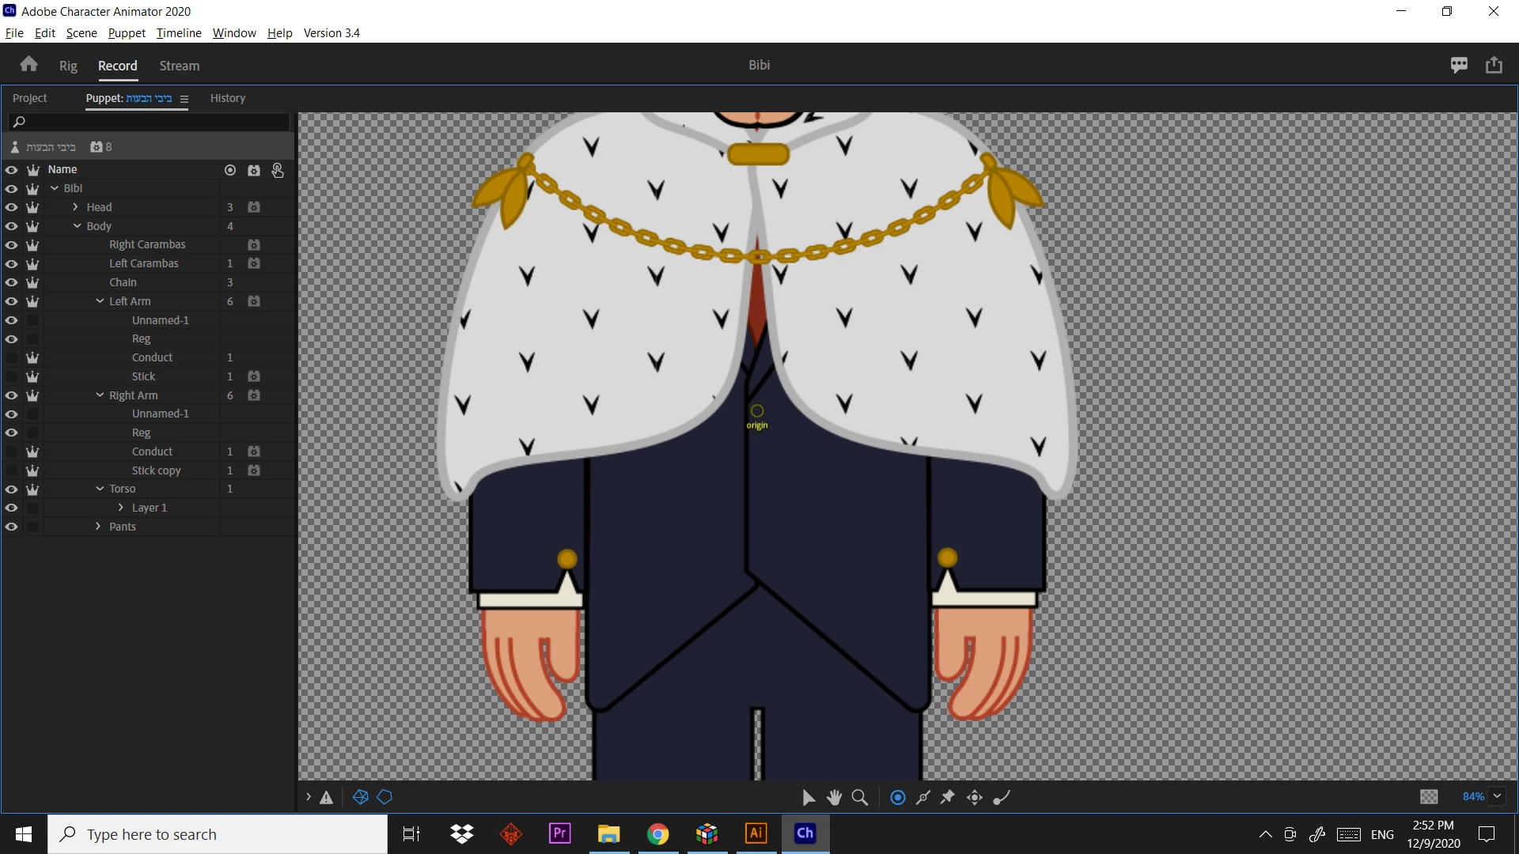Click the Home icon
Screen dimensions: 1519x854
click(29, 64)
